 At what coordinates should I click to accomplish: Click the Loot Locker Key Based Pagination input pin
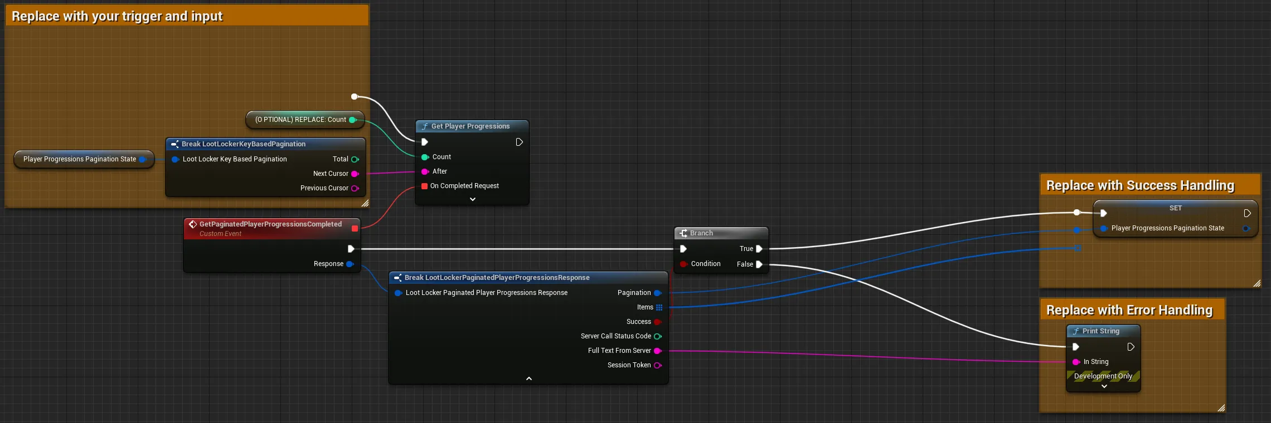[175, 159]
